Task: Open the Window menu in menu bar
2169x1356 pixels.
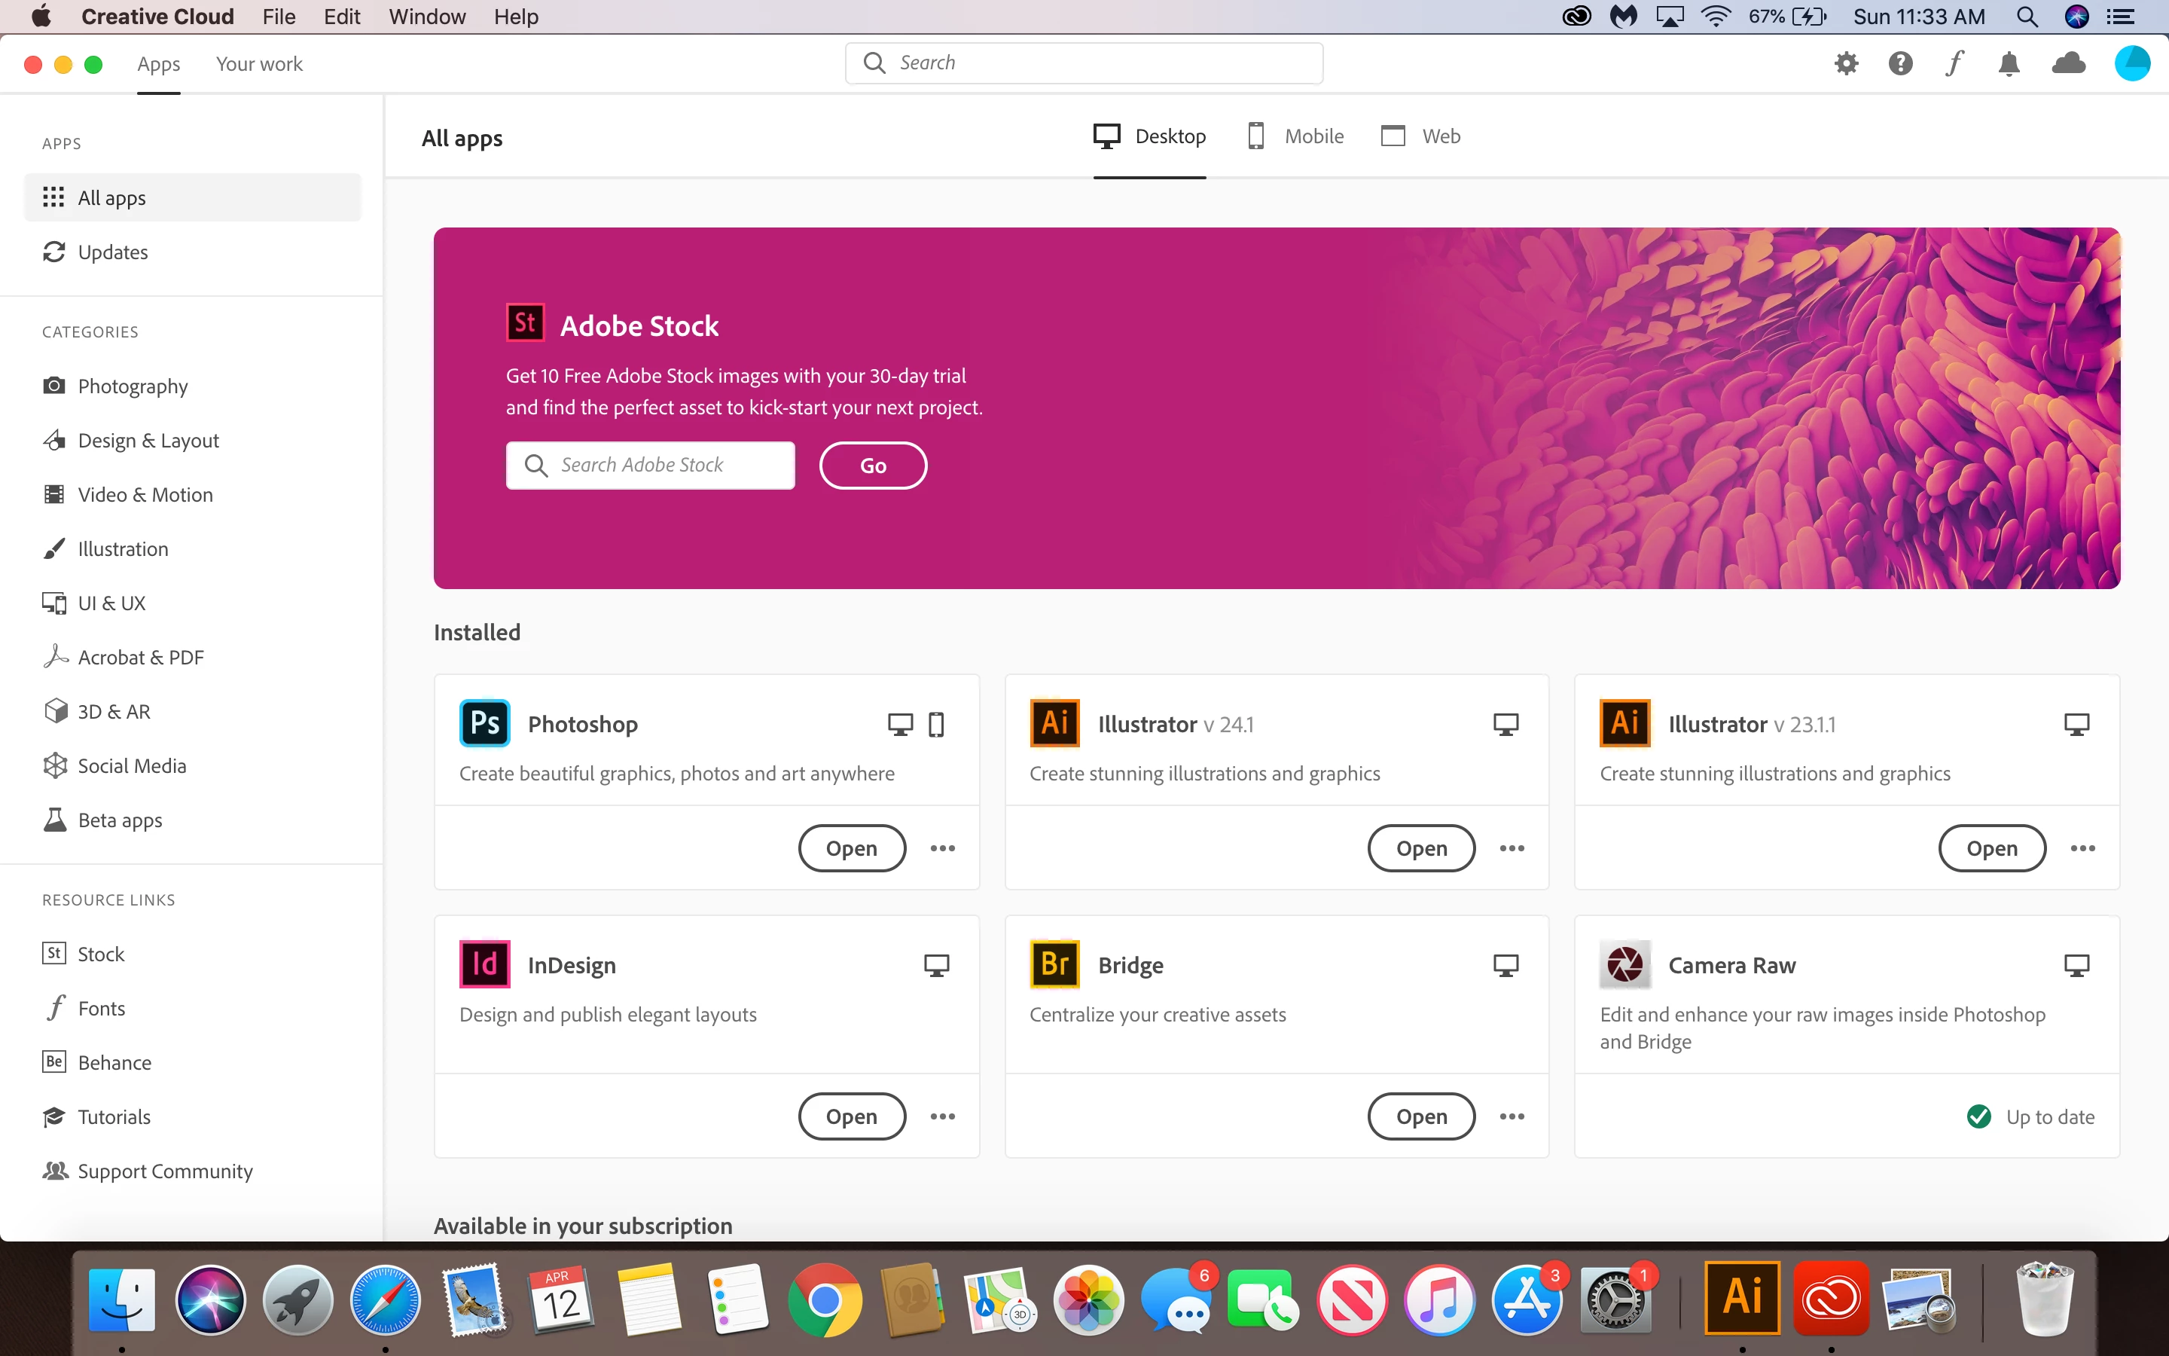Action: 426,16
